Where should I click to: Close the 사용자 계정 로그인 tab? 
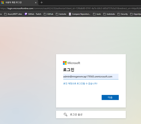tap(36, 3)
